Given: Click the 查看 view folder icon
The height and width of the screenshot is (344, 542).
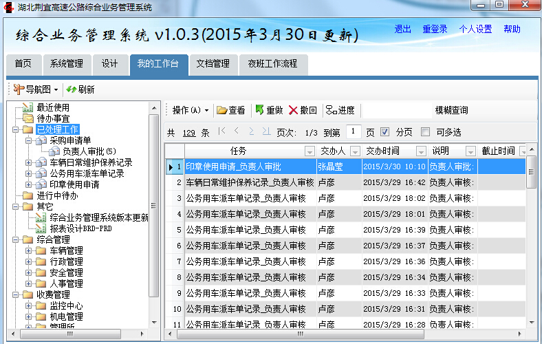Looking at the screenshot, I should [x=222, y=110].
